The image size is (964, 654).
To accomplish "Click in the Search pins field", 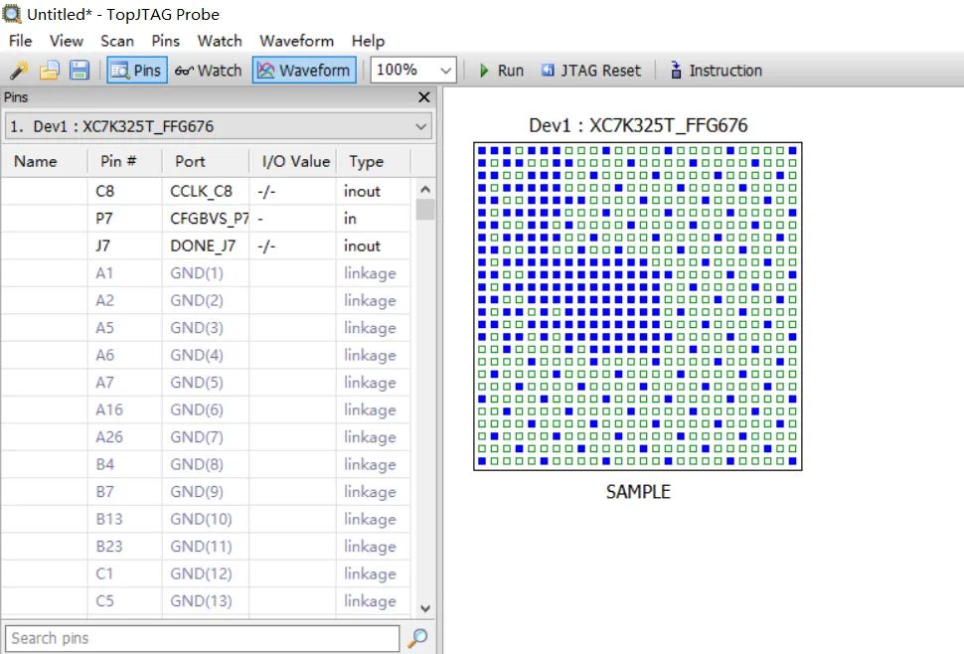I will (x=202, y=638).
